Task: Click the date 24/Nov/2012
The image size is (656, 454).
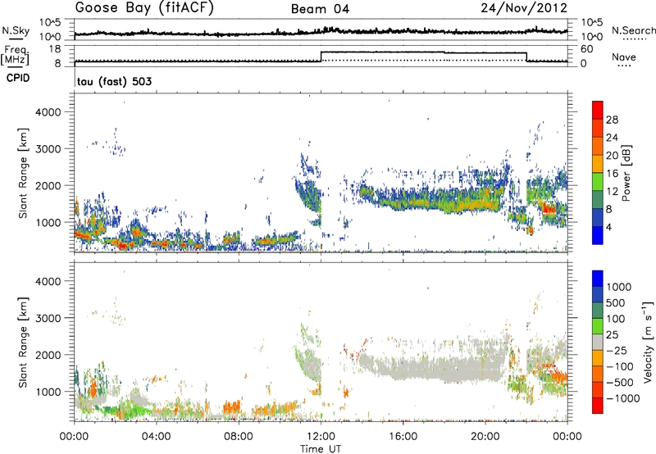Action: 524,8
